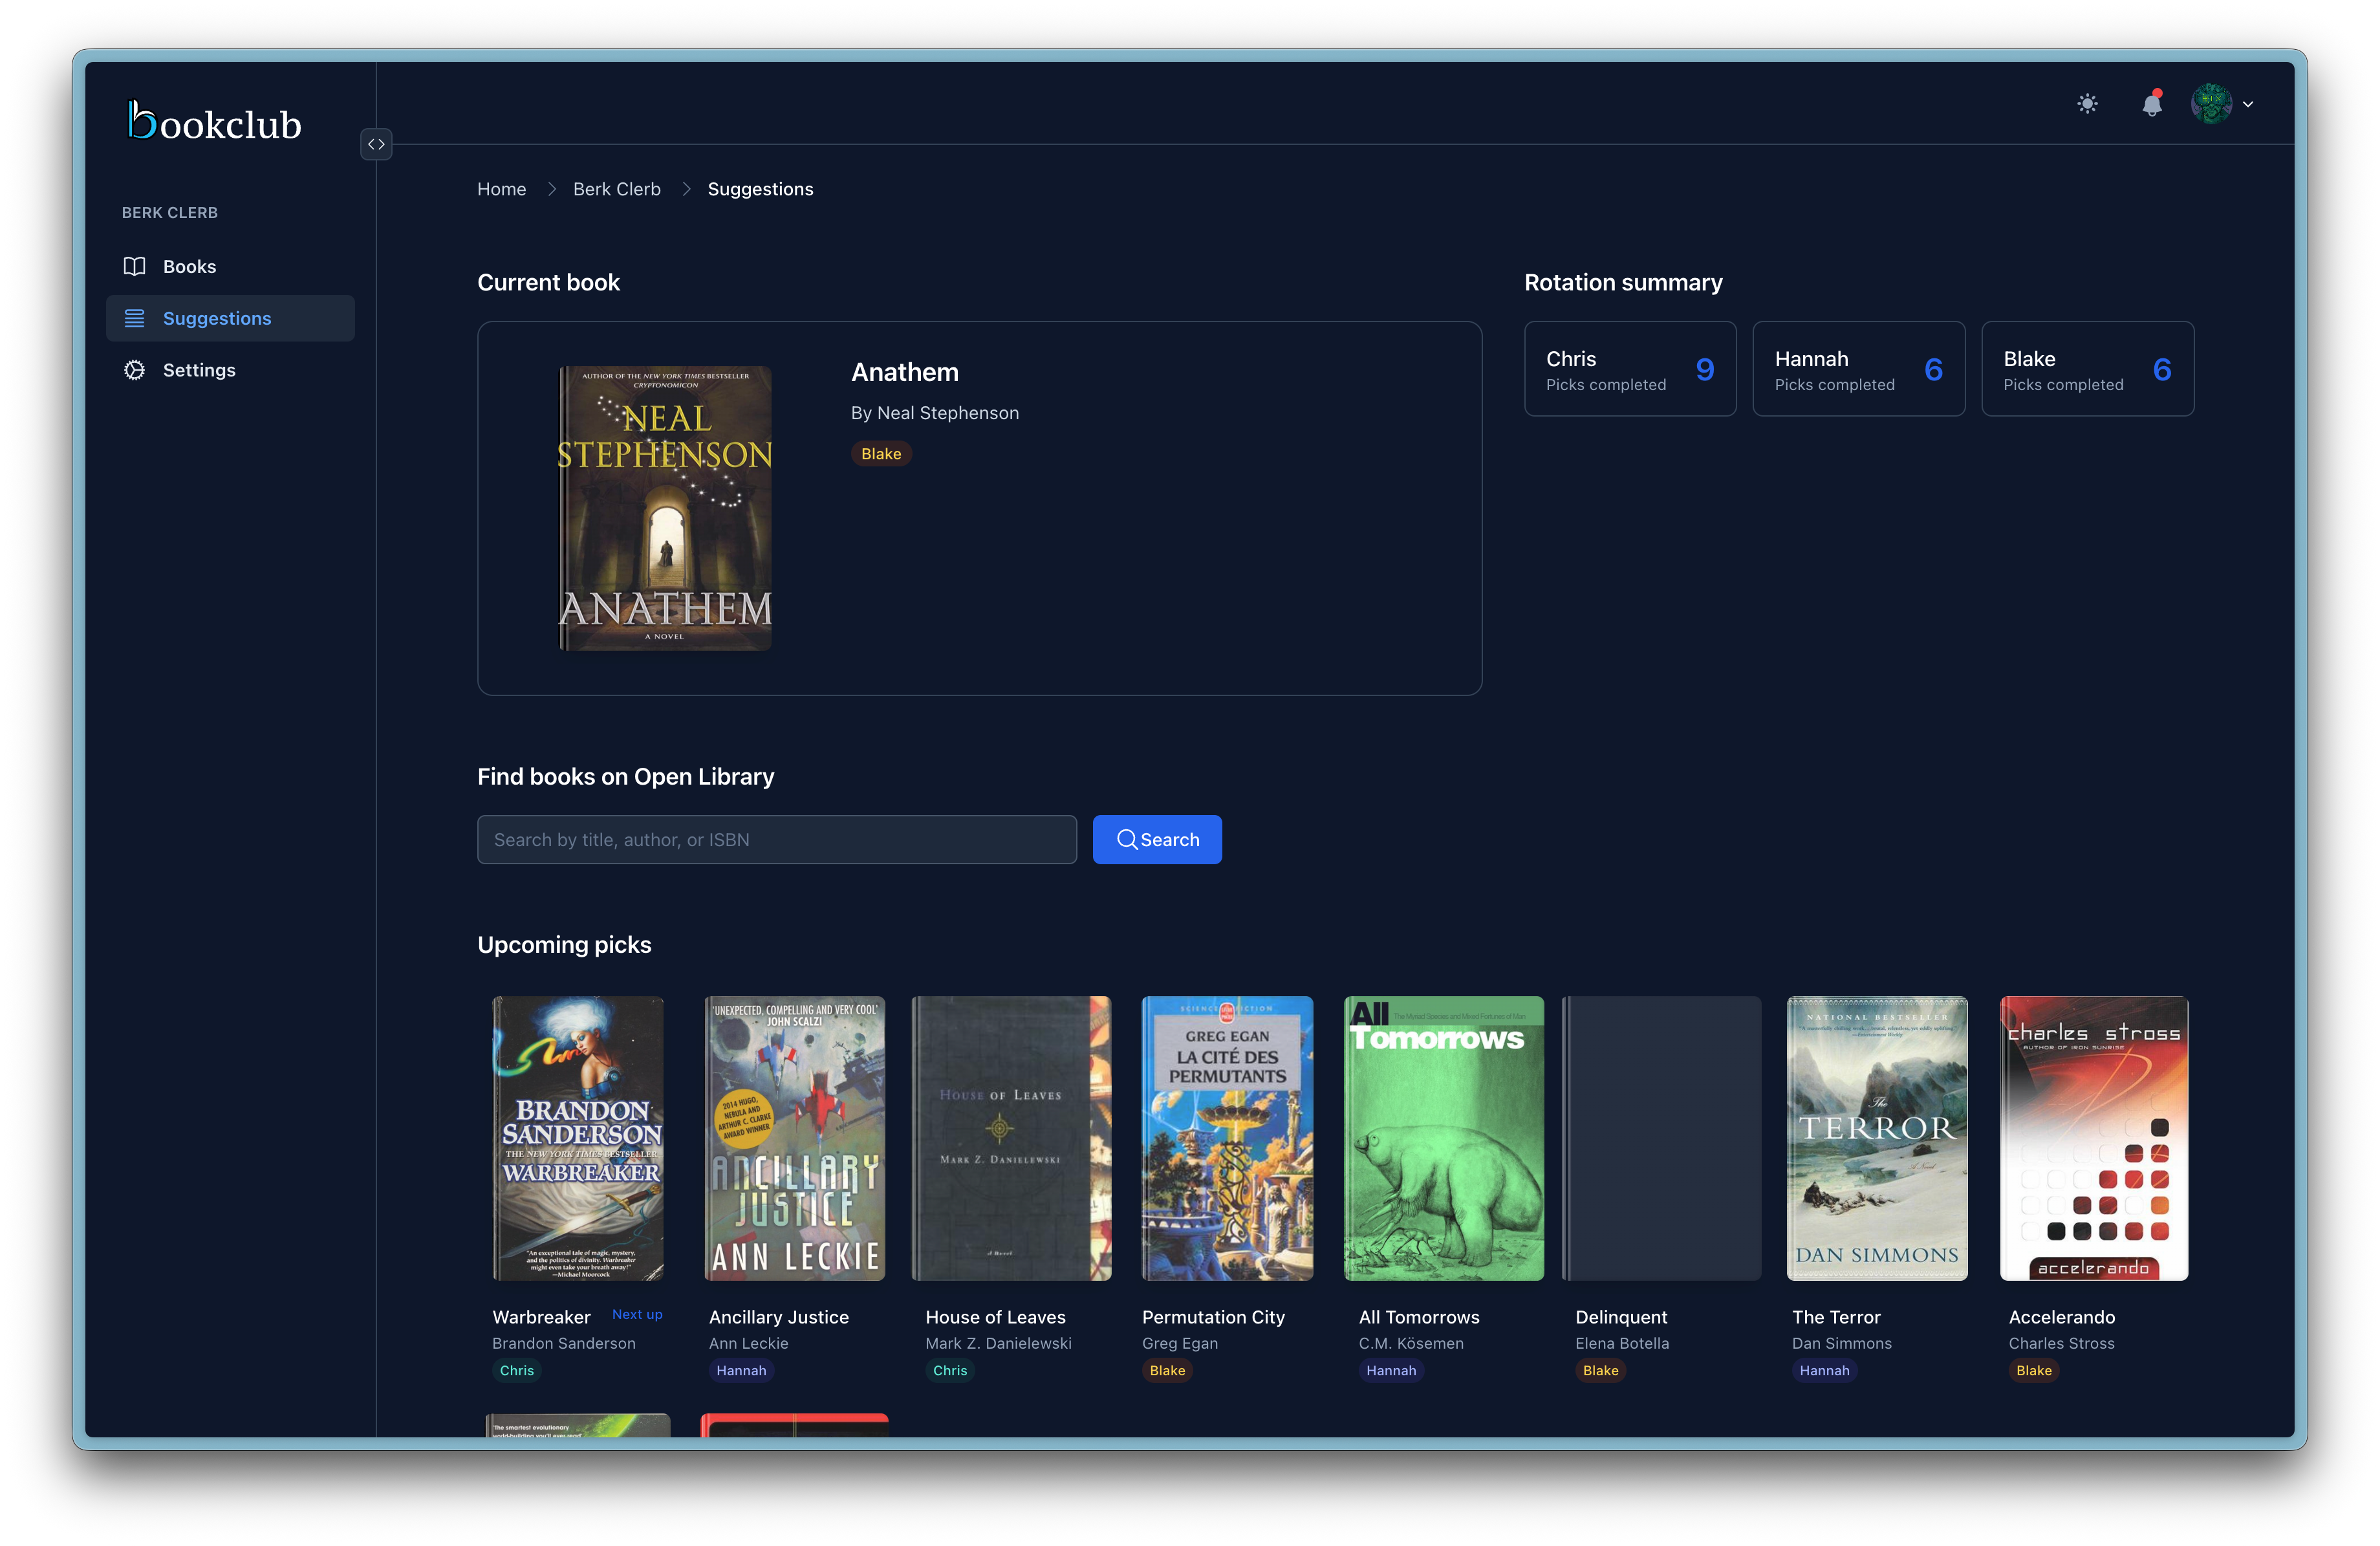Viewport: 2380px width, 1546px height.
Task: Navigate to the Home breadcrumb
Action: tap(501, 189)
